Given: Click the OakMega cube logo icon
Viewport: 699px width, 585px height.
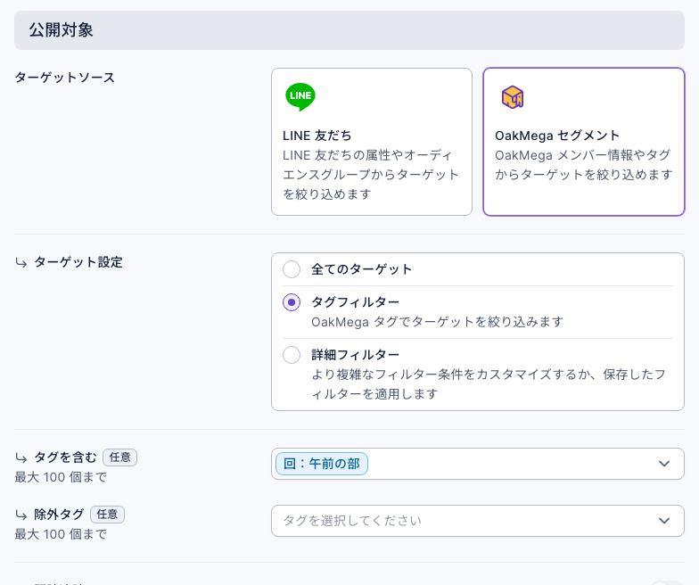Looking at the screenshot, I should [512, 96].
